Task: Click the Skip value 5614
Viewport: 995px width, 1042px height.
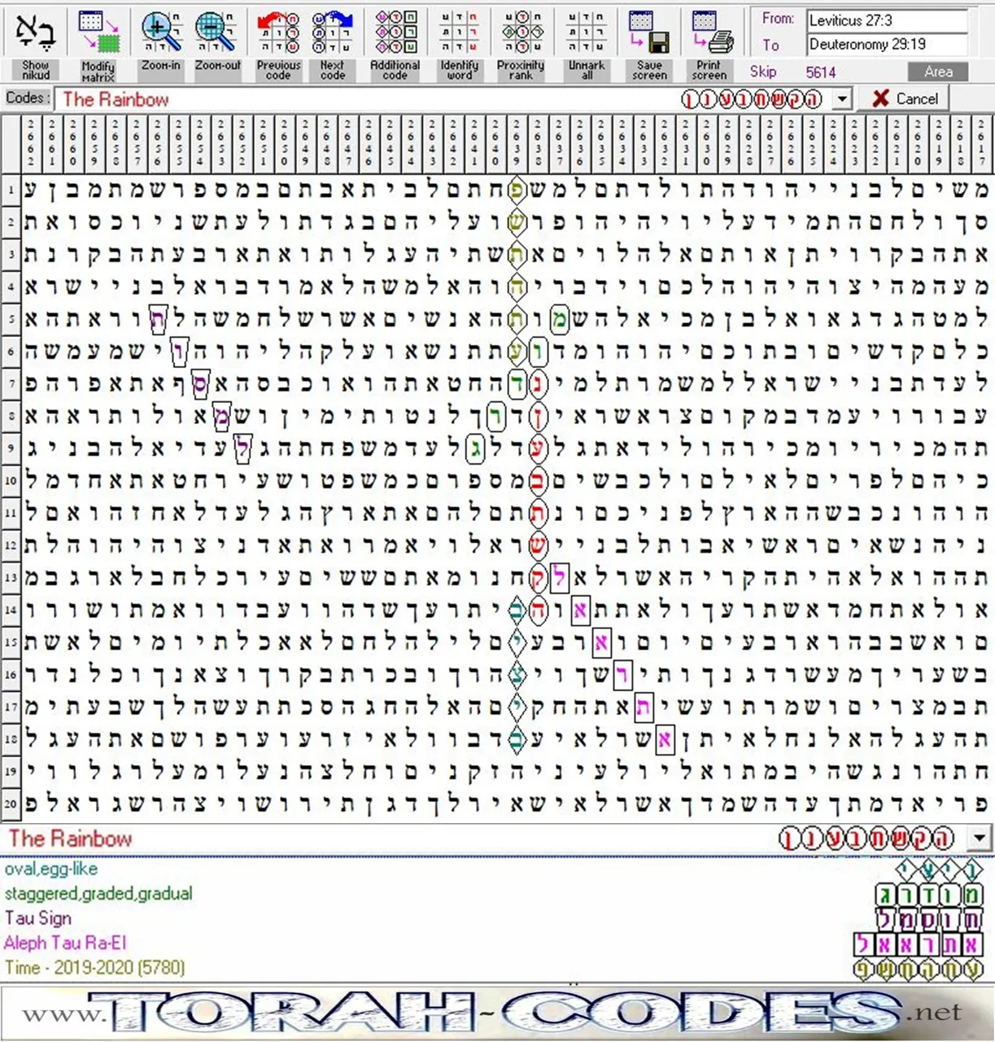Action: [820, 72]
